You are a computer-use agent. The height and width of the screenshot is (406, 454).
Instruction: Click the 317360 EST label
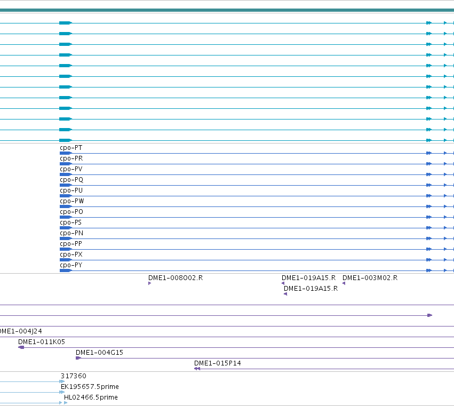point(74,376)
